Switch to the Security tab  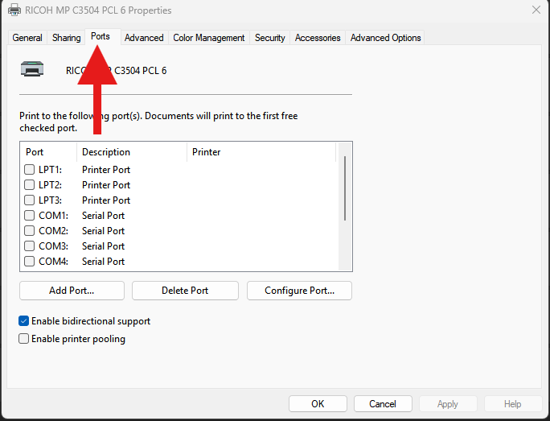(x=269, y=38)
